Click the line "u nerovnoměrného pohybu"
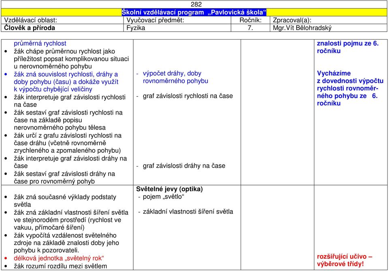 53,66
